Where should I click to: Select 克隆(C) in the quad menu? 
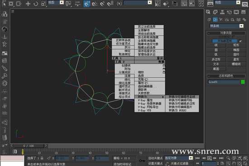tap(143, 79)
